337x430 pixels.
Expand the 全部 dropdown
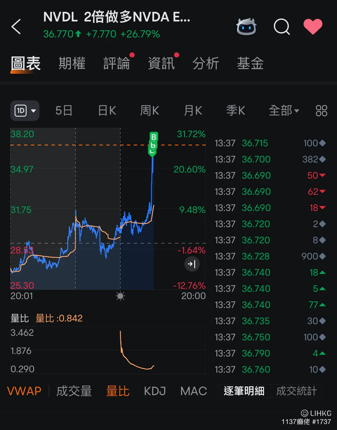coord(284,111)
